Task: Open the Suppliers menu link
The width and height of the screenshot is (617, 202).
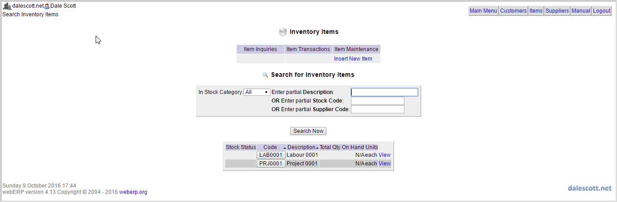Action: coord(557,11)
